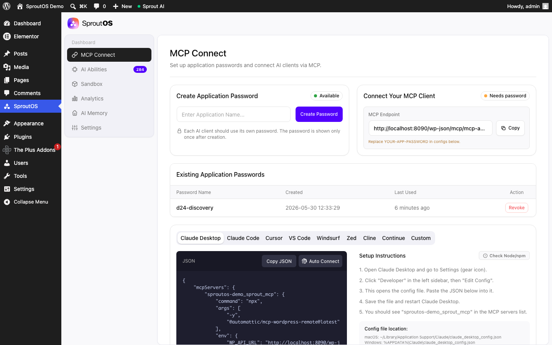Open the Sprout AI admin bar item
This screenshot has height=345, width=552.
click(x=151, y=6)
